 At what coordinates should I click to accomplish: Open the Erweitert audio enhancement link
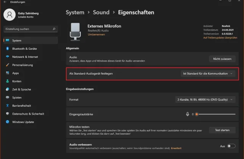click(176, 148)
